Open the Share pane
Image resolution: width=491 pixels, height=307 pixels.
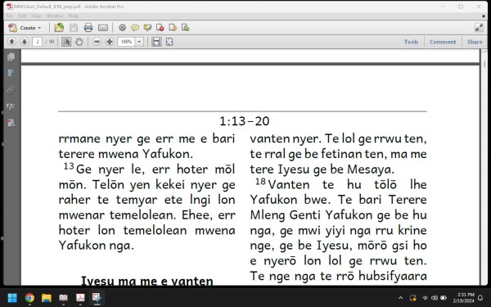point(475,42)
